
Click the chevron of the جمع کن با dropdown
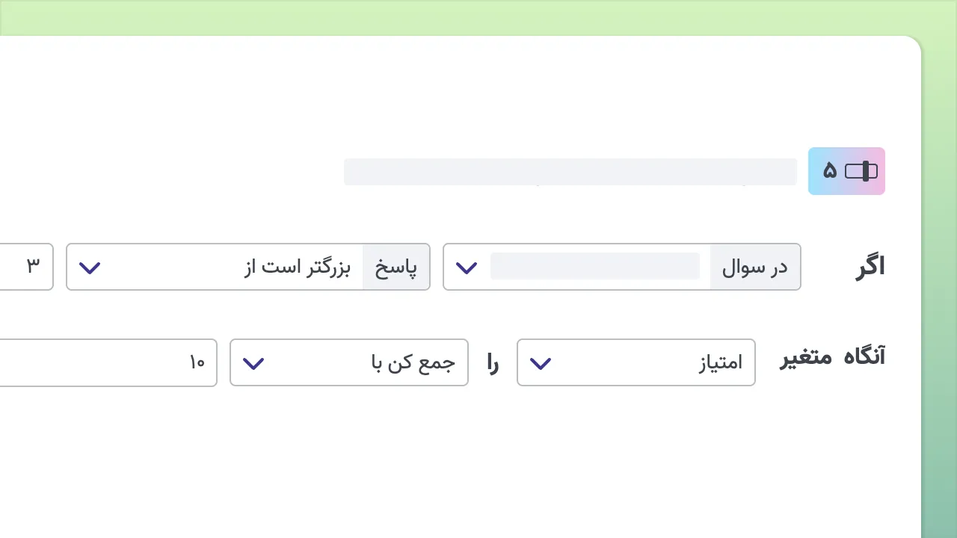tap(253, 362)
